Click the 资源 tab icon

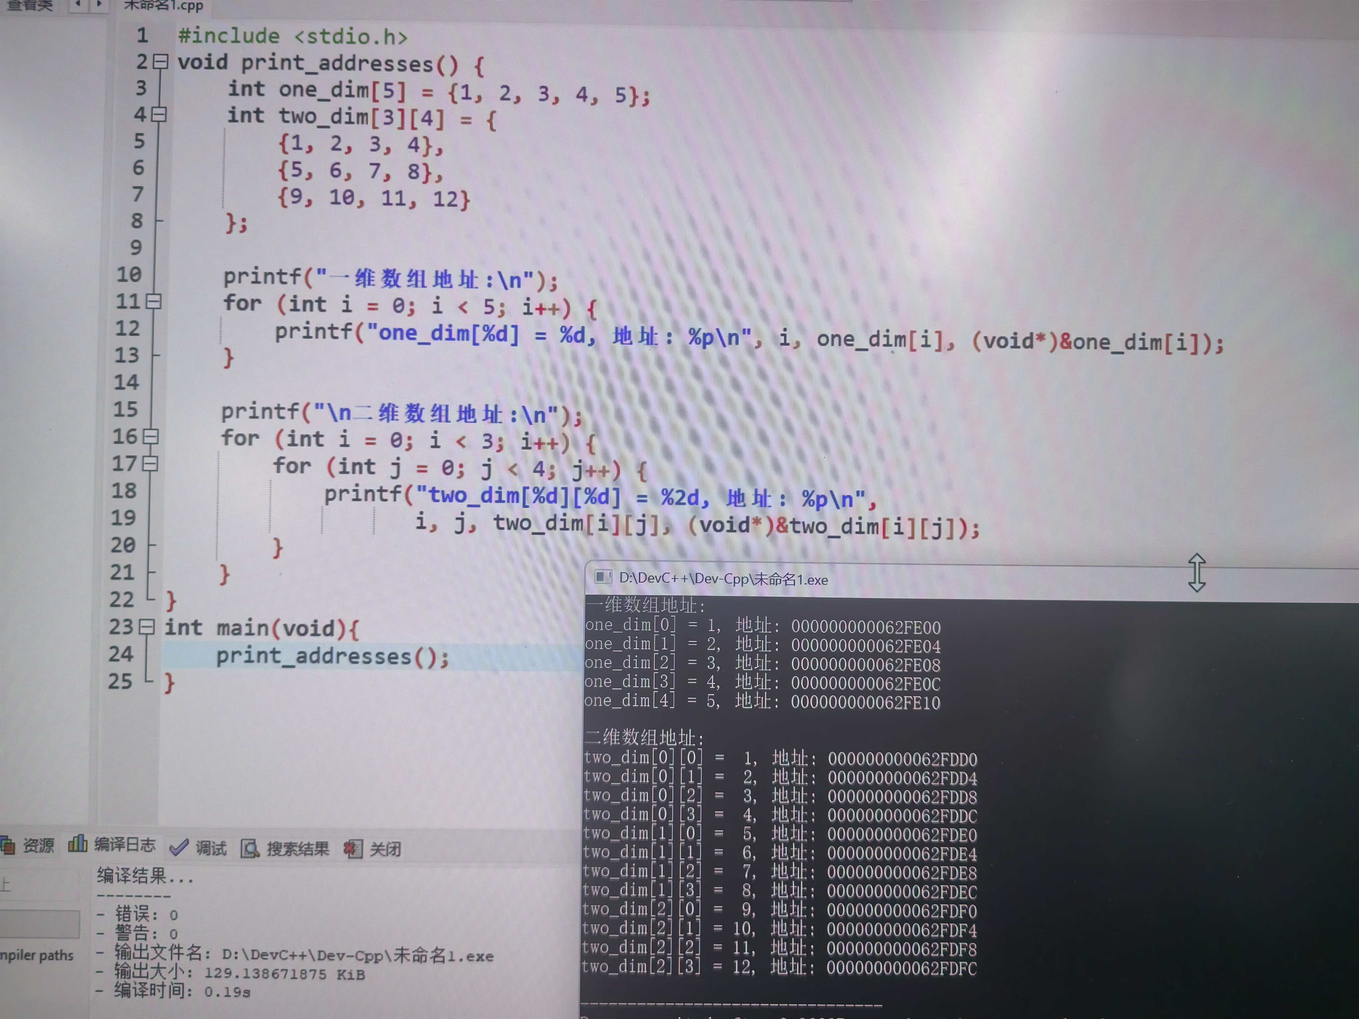(7, 845)
